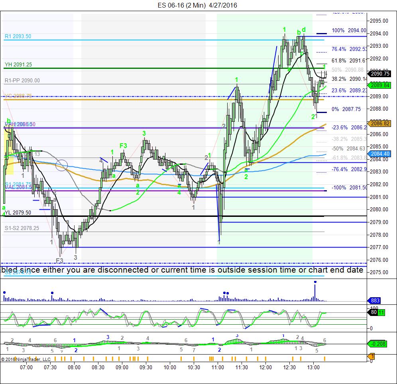Select the circle drawing on the moving average
The height and width of the screenshot is (384, 397).
point(61,165)
